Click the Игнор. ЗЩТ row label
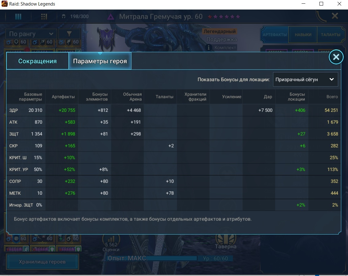 click(x=21, y=205)
